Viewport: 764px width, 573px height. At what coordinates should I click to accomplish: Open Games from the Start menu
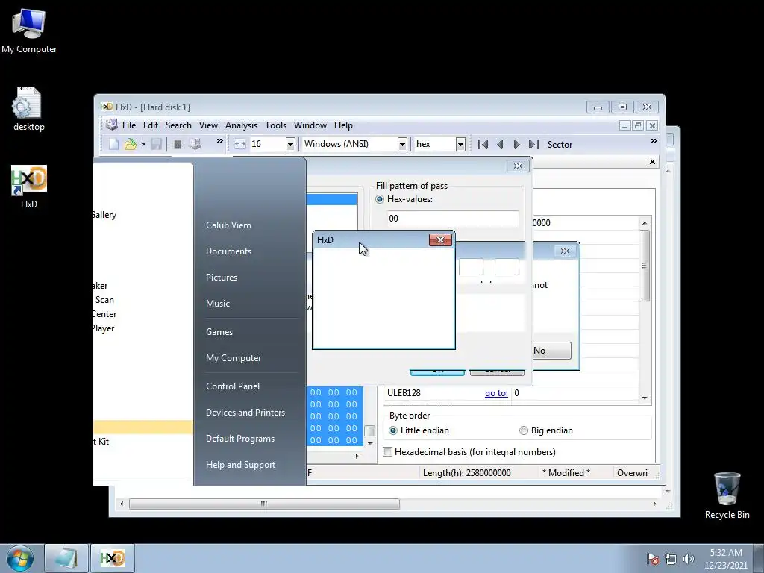(219, 332)
